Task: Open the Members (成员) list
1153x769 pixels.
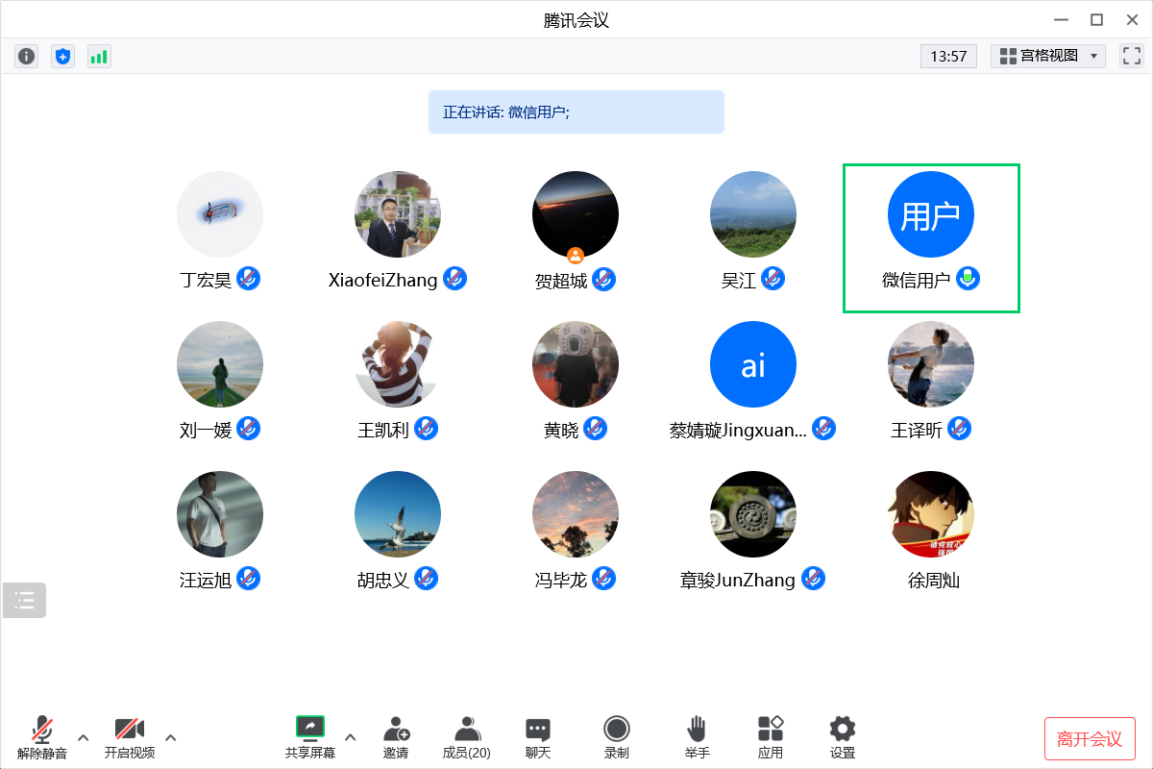Action: (x=467, y=737)
